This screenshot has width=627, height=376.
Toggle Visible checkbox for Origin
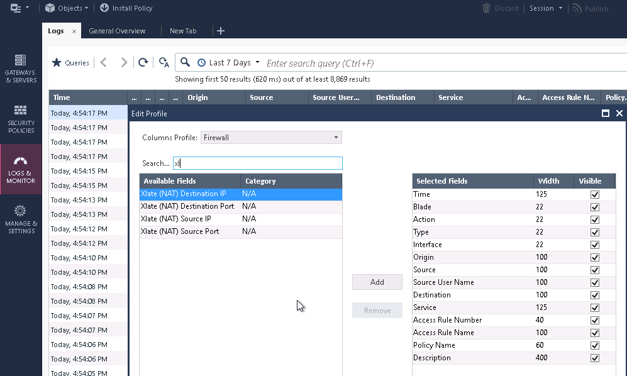tap(595, 258)
